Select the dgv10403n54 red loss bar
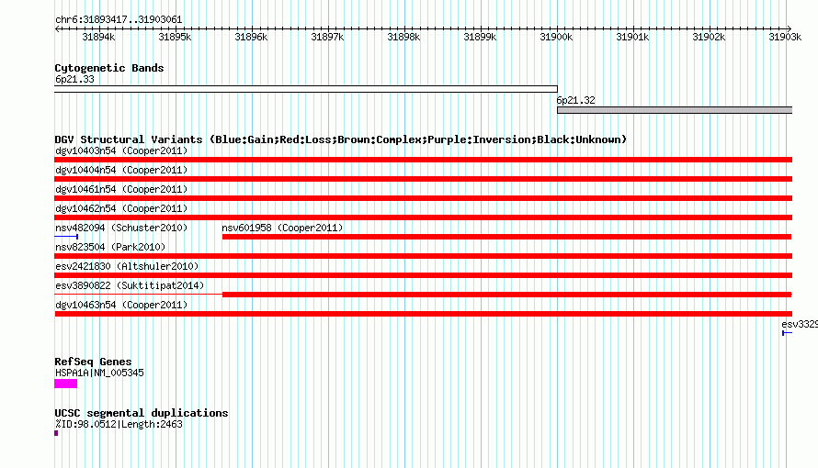Image resolution: width=818 pixels, height=468 pixels. [423, 160]
